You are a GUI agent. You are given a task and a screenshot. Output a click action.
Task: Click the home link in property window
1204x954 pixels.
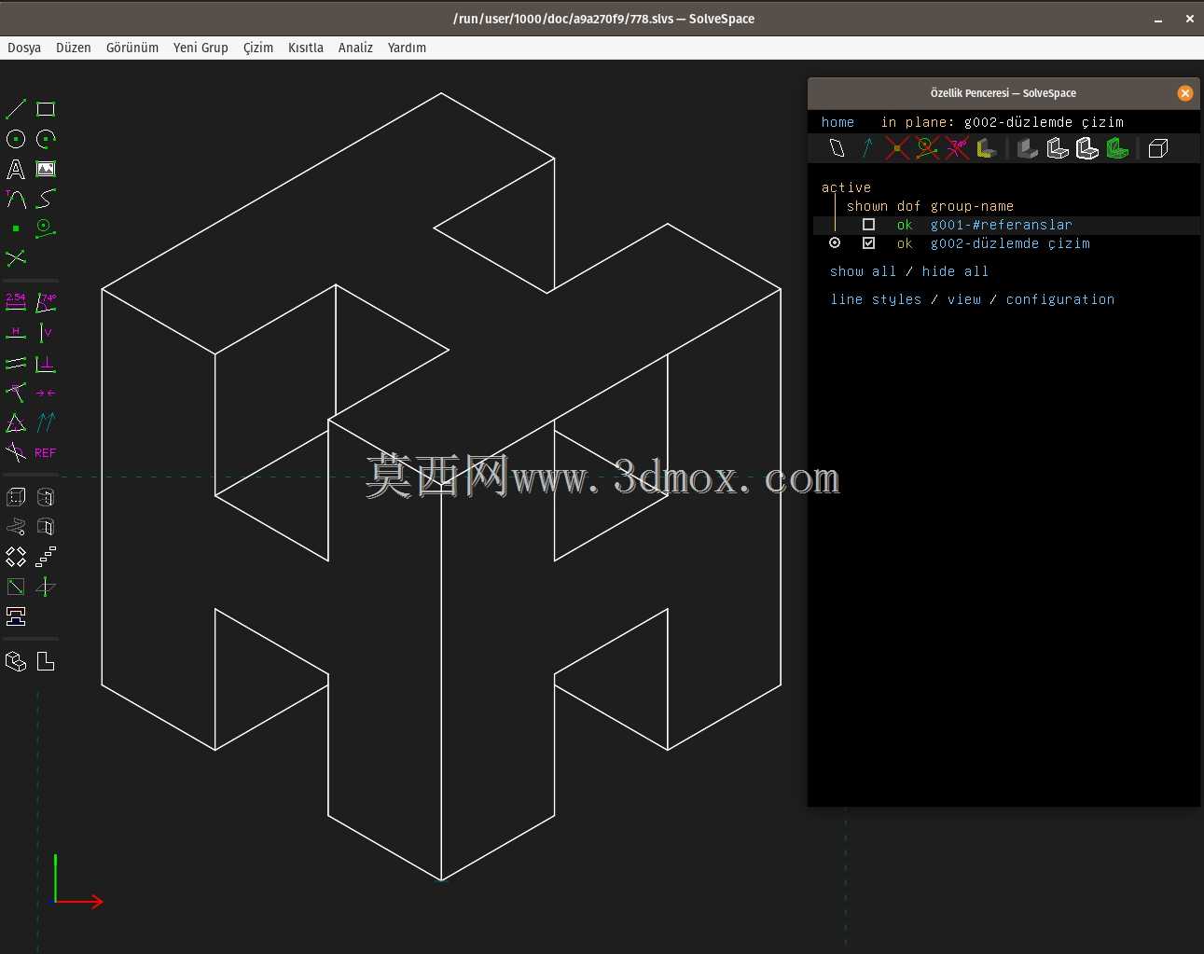click(837, 122)
